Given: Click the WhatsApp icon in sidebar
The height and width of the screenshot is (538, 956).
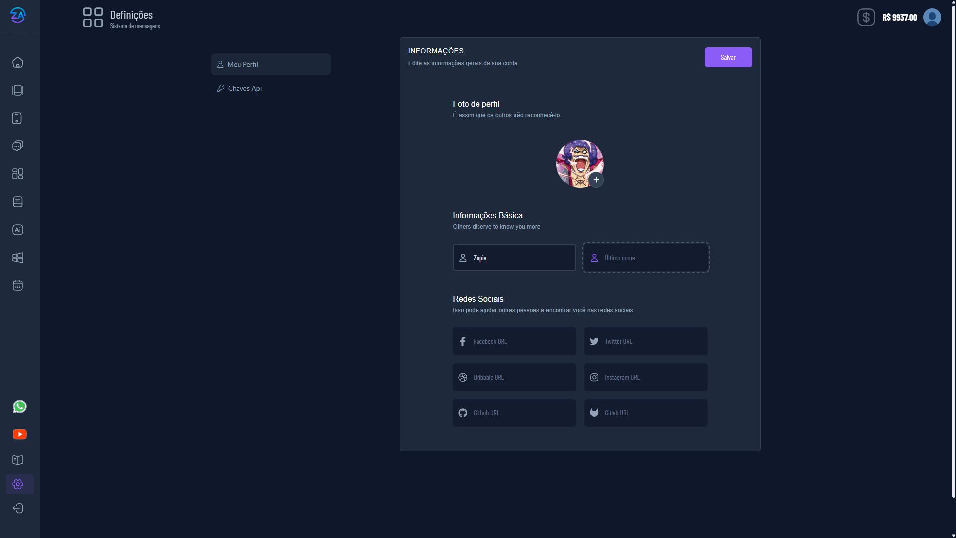Looking at the screenshot, I should tap(19, 406).
